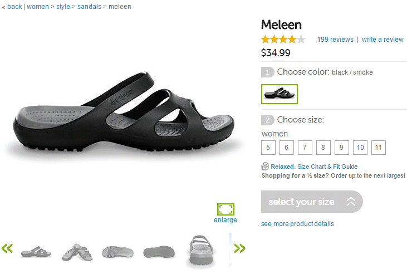Select women's size 8

pyautogui.click(x=323, y=148)
